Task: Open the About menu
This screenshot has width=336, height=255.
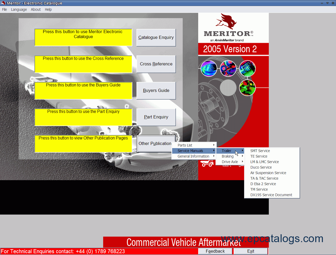Action: click(x=36, y=9)
